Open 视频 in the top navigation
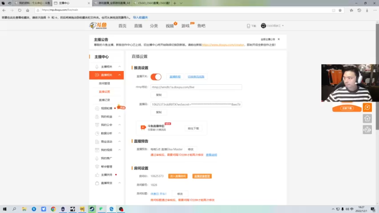Screen dimensions: 379x213 coord(170,26)
